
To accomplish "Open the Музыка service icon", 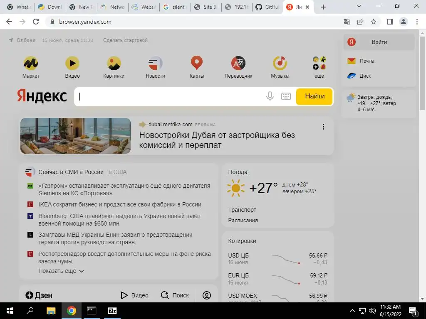I will (280, 63).
